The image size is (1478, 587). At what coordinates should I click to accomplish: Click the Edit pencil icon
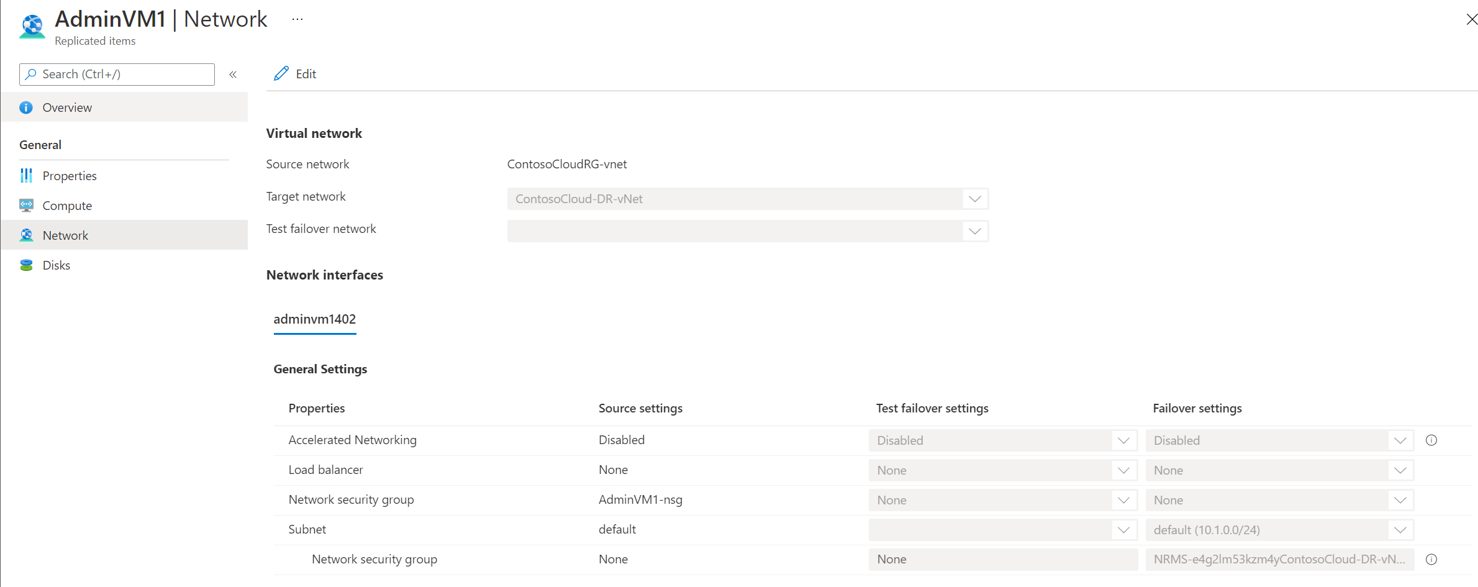click(x=281, y=74)
